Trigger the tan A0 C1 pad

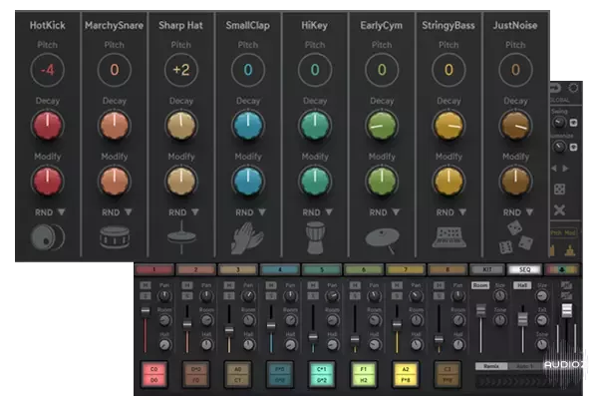point(238,375)
